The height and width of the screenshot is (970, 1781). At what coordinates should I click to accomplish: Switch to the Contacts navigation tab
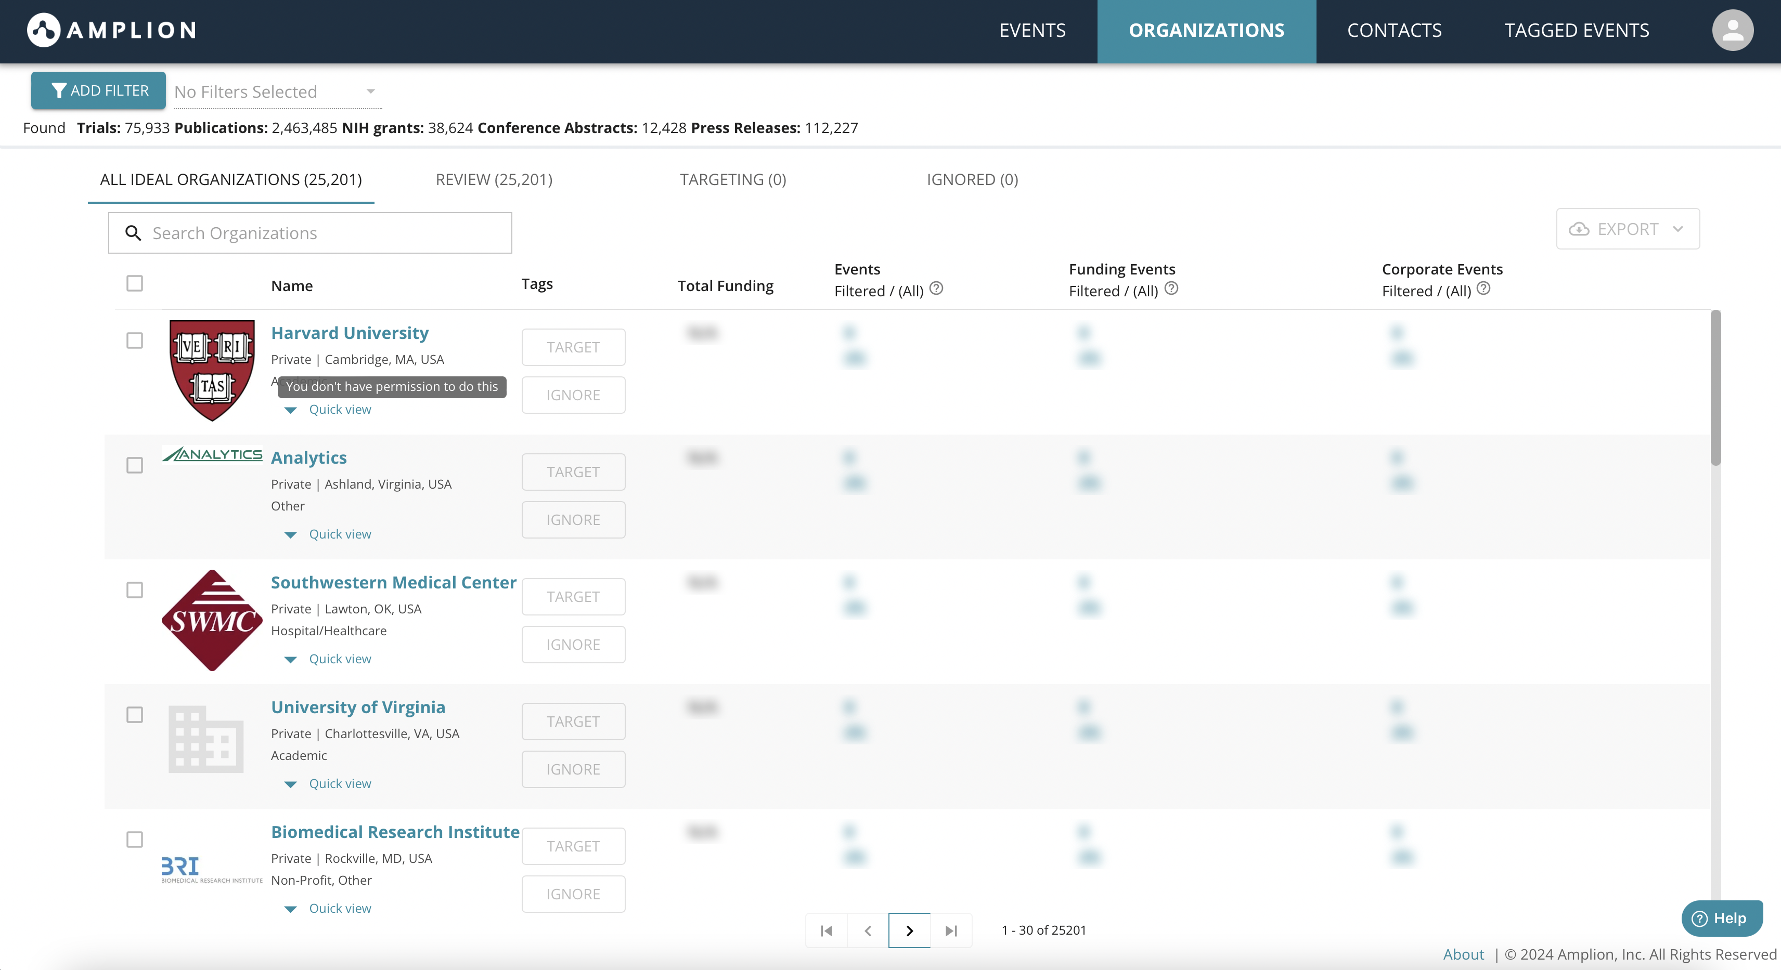tap(1394, 30)
